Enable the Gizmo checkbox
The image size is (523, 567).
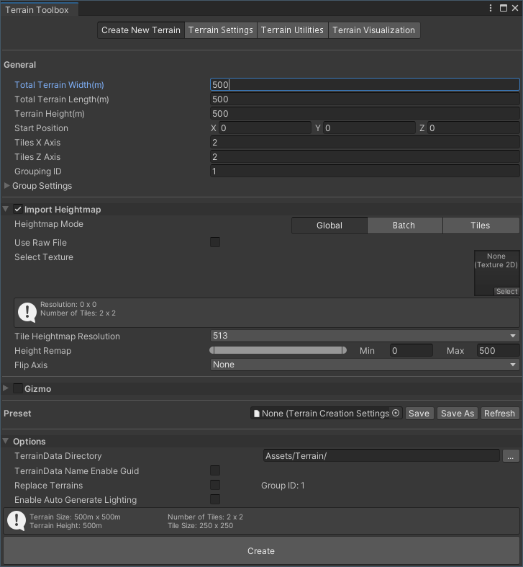[18, 389]
